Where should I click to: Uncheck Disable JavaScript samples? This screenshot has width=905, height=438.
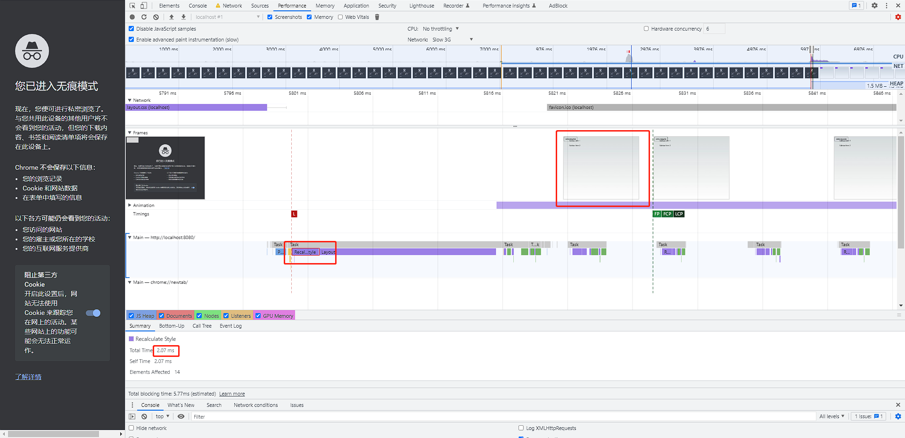click(x=131, y=28)
